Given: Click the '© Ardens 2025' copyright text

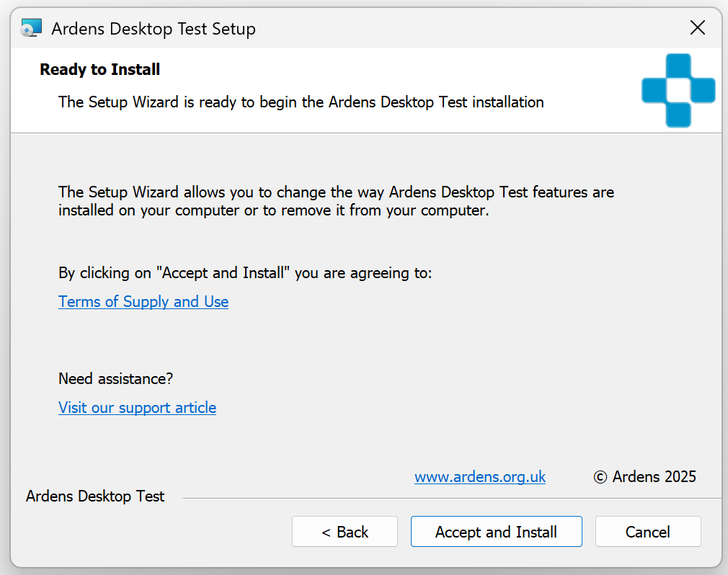Looking at the screenshot, I should click(645, 476).
